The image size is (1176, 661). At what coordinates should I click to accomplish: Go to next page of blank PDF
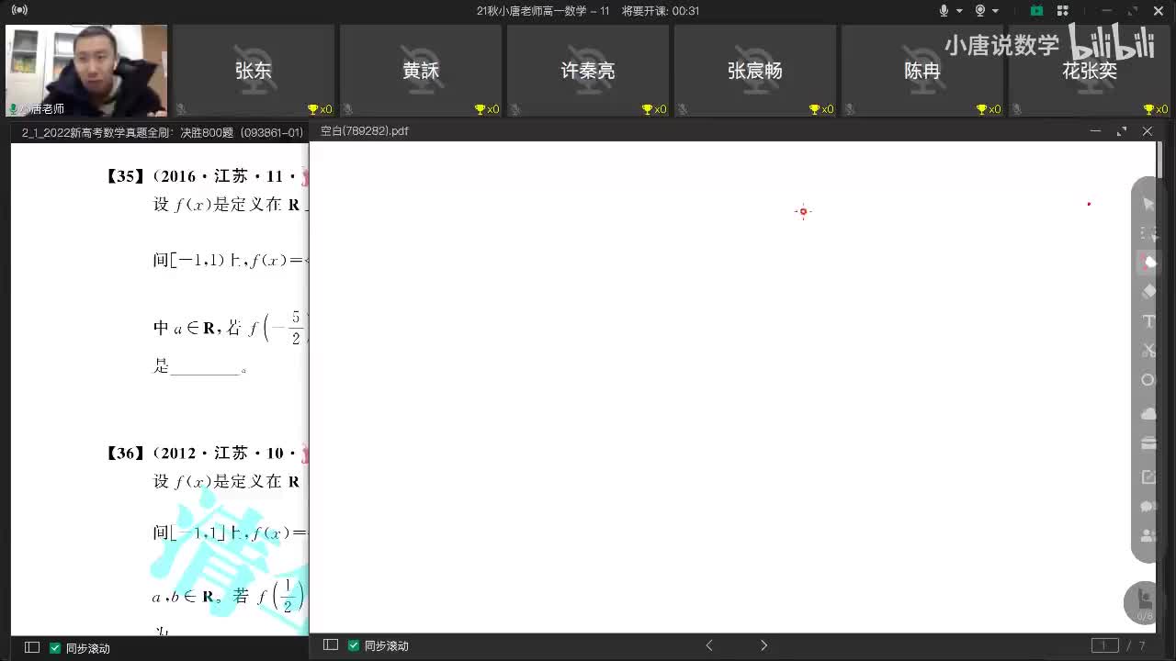763,645
